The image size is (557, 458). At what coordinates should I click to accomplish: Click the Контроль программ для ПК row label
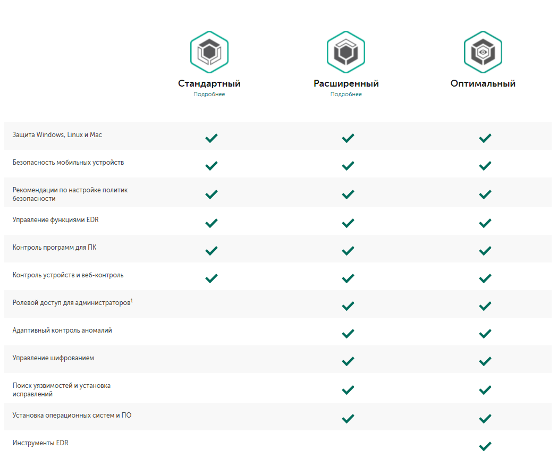[55, 247]
